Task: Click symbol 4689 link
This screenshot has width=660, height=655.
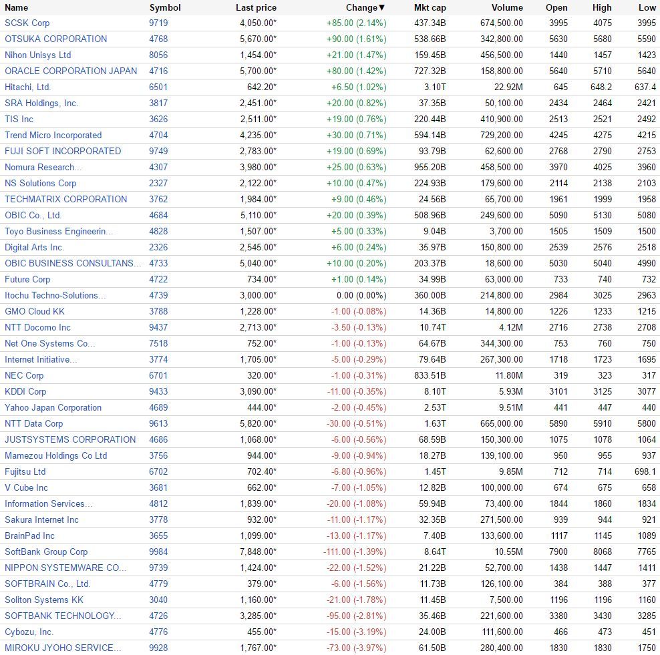Action: click(158, 407)
